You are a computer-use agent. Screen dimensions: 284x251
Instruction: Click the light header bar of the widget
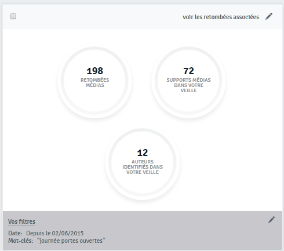(143, 17)
